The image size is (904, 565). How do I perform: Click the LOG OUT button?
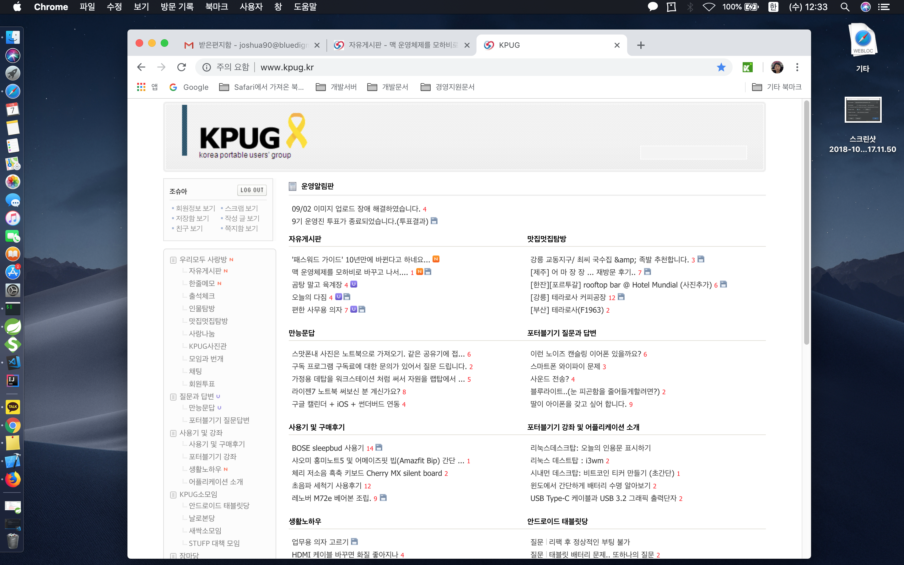252,189
